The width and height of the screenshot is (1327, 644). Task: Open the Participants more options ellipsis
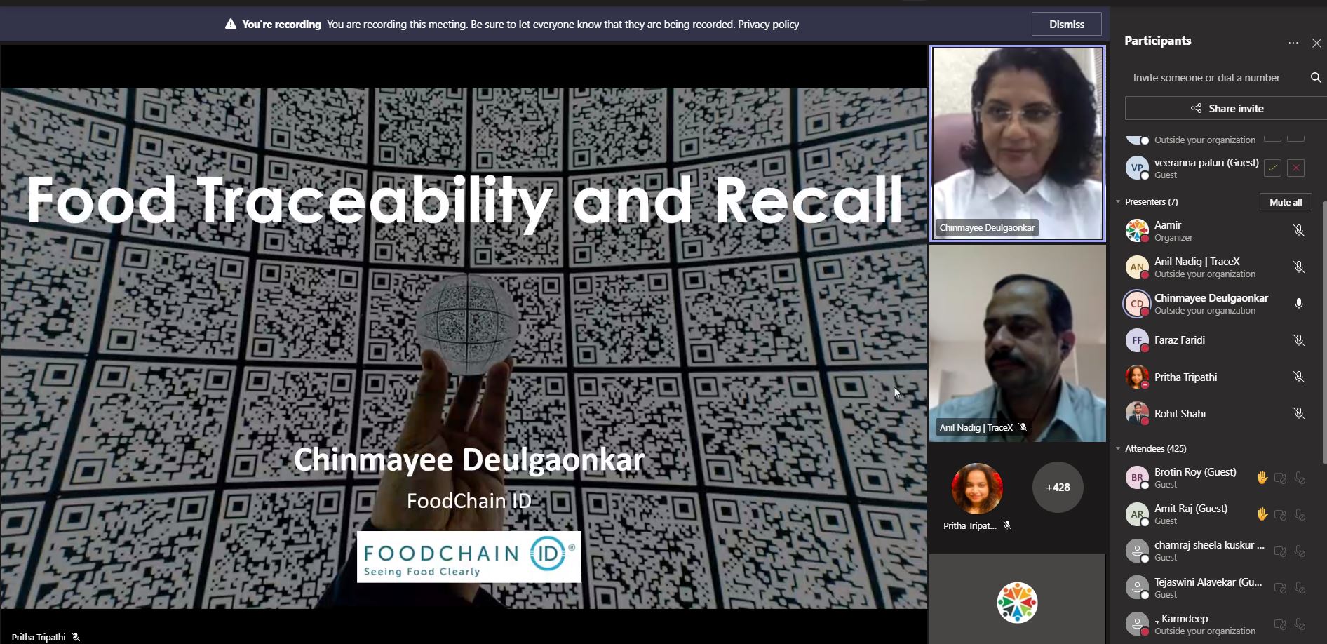pos(1293,43)
